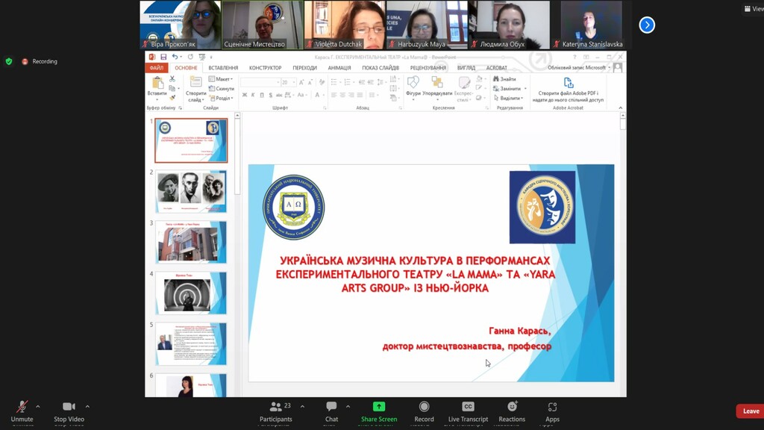Expand the Participants options chevron
Image resolution: width=764 pixels, height=430 pixels.
coord(302,407)
